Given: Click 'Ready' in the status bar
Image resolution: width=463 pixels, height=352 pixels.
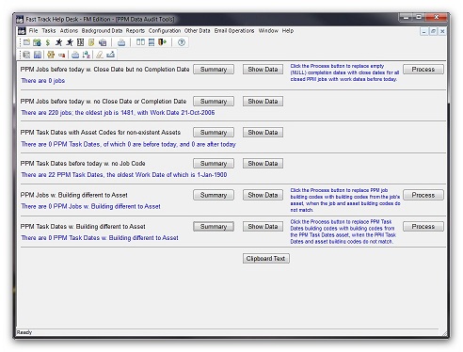Looking at the screenshot, I should pyautogui.click(x=24, y=332).
